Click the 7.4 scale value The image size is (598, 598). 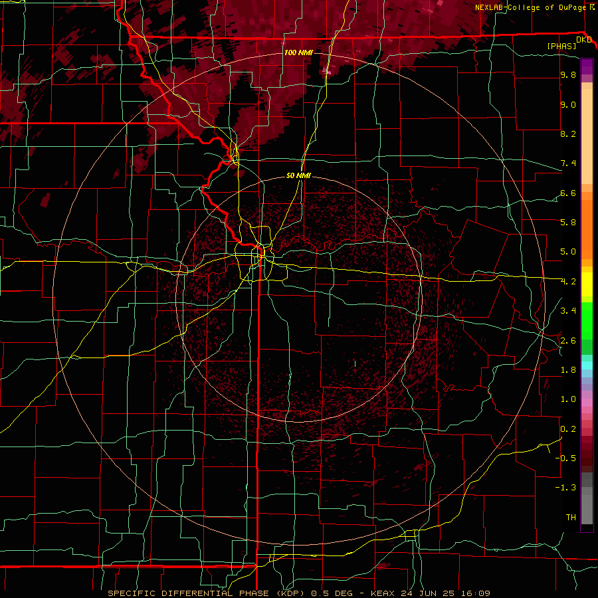568,163
